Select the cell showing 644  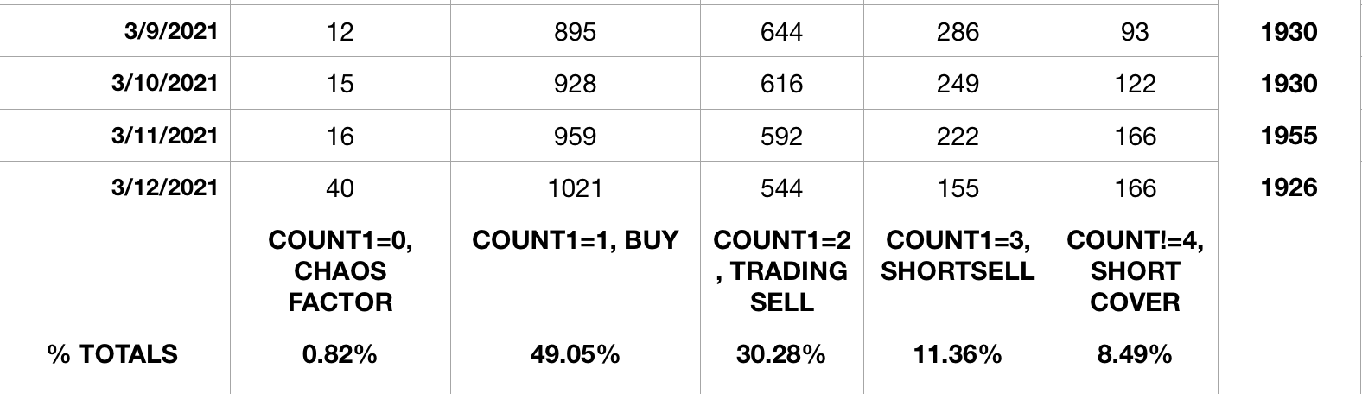tap(781, 32)
